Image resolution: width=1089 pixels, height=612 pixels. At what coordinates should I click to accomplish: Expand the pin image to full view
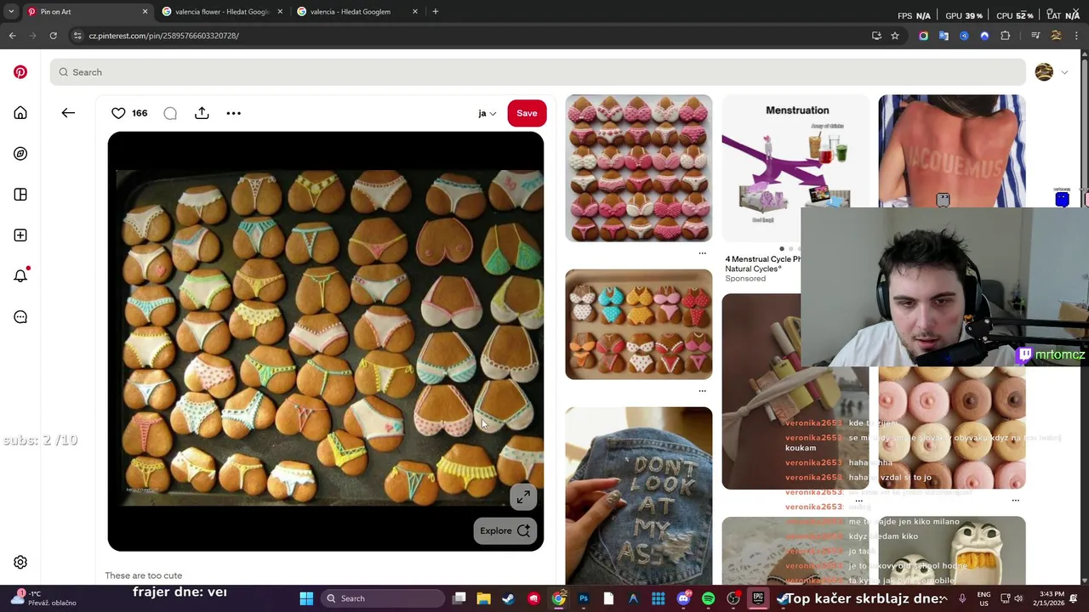click(x=523, y=497)
